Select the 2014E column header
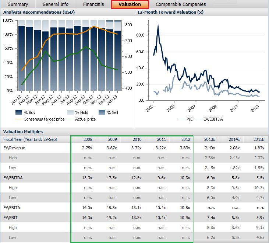The width and height of the screenshot is (269, 243). (x=234, y=139)
